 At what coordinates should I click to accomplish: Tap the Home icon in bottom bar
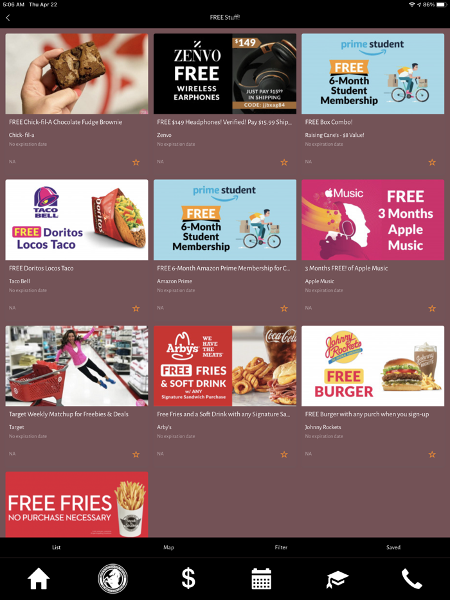[x=39, y=578]
